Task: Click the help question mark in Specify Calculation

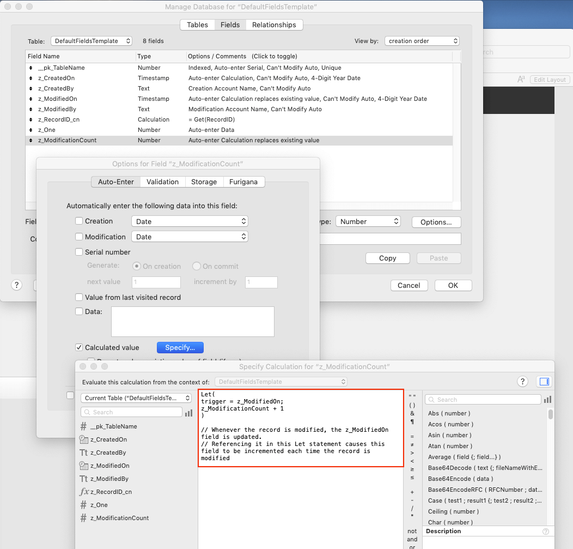Action: [522, 382]
